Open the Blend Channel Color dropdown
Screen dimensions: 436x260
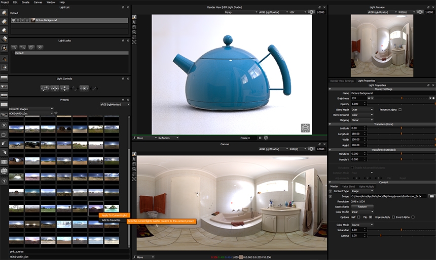[362, 115]
